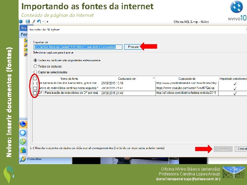
Task: Open the Collections folders navigation icon
Action: [23, 150]
